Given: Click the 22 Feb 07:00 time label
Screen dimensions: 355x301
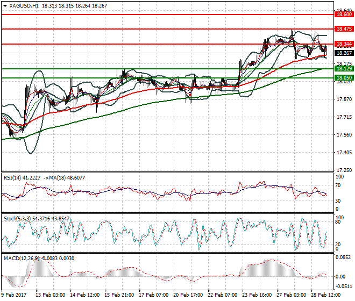Looking at the screenshot, I should [x=222, y=295].
